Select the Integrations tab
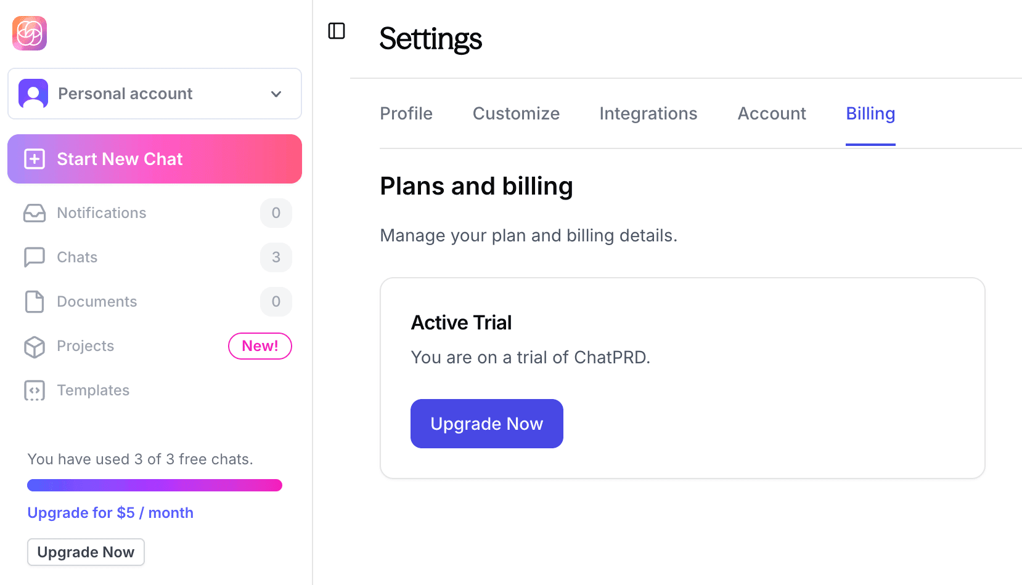Screen dimensions: 1022x585 click(648, 113)
